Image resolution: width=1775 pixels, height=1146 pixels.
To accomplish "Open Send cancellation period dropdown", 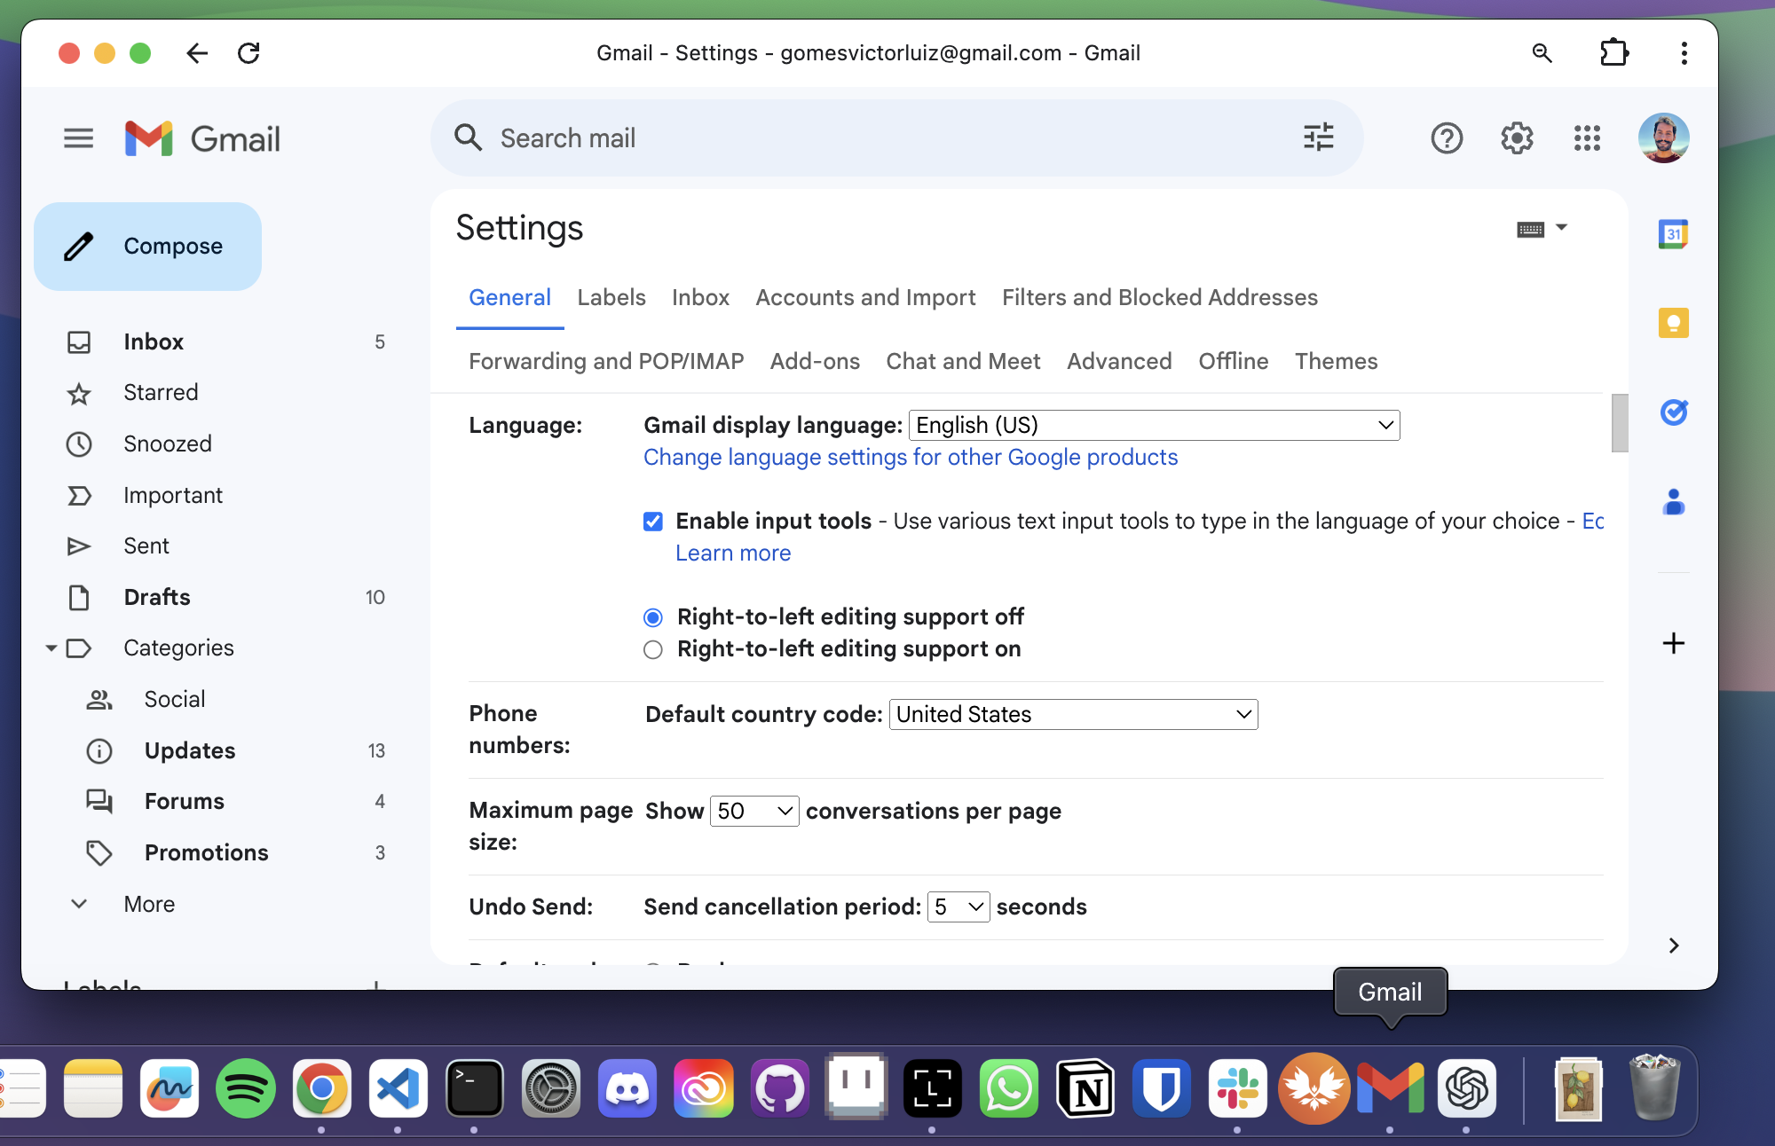I will (958, 907).
